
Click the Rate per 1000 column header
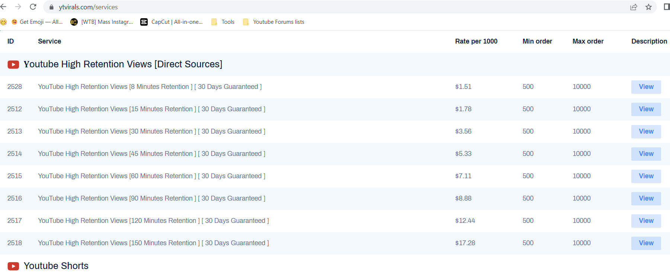point(476,41)
